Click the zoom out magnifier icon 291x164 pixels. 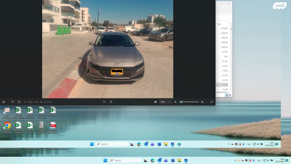175,102
